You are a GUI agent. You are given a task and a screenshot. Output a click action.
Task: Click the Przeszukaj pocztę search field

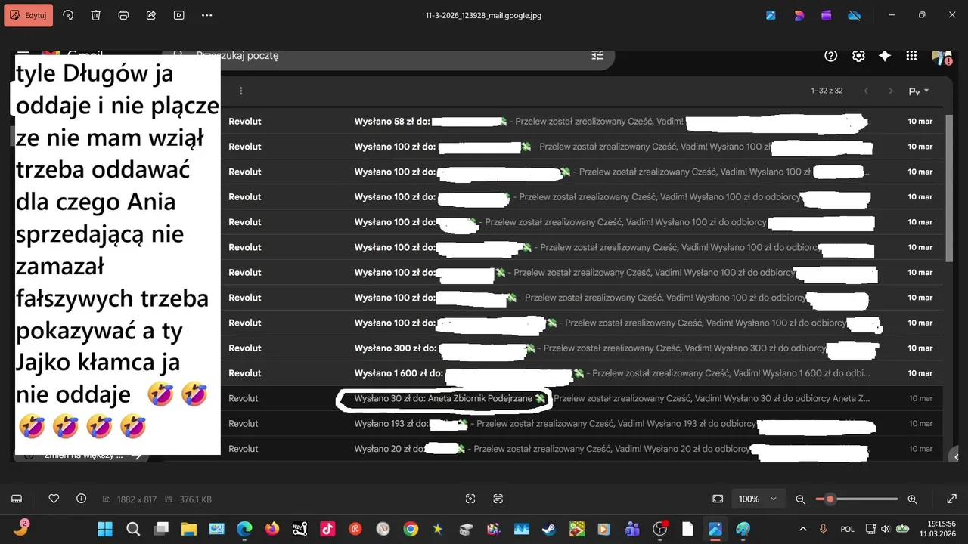coord(389,56)
